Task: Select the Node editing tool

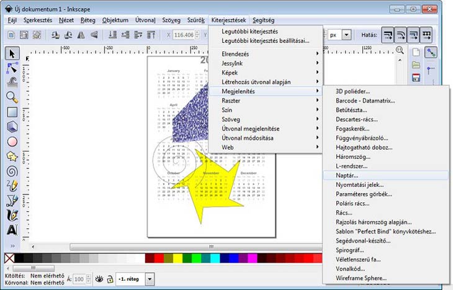Action: point(12,67)
